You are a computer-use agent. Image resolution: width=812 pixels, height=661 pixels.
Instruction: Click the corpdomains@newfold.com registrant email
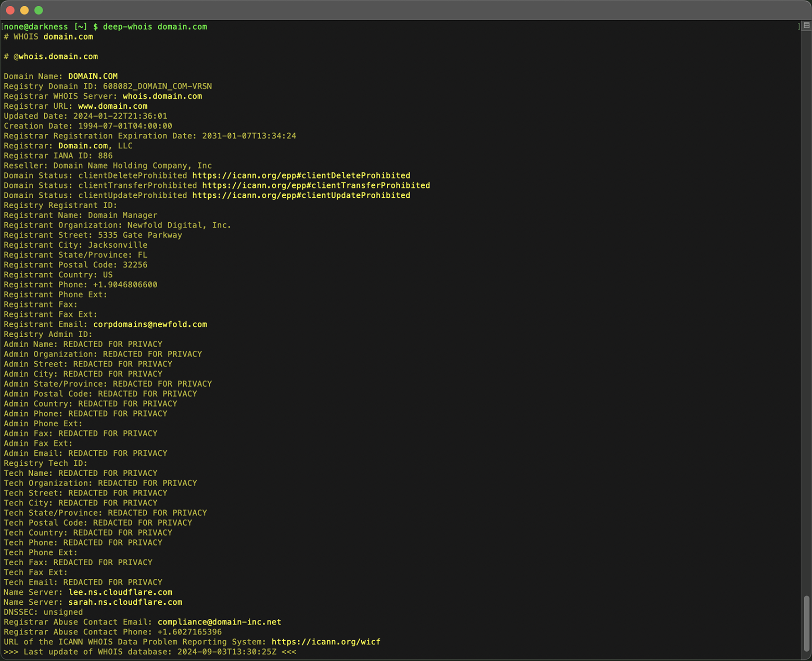pyautogui.click(x=150, y=324)
